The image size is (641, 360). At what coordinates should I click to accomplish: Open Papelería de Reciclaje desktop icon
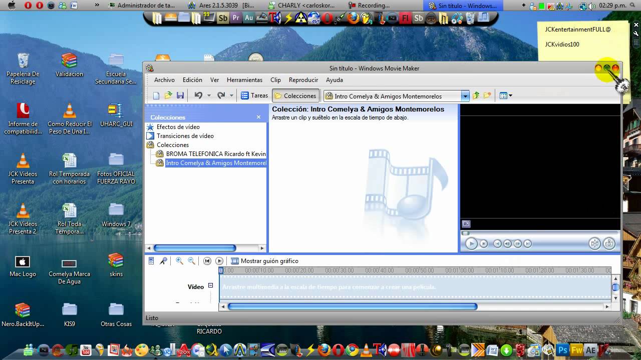(23, 68)
